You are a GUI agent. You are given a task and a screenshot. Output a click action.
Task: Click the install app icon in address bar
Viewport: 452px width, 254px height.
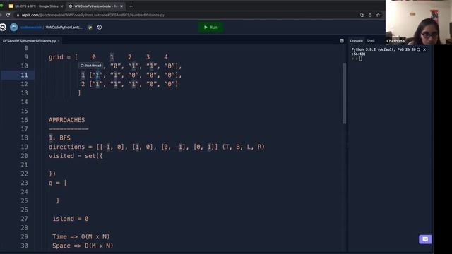[362, 15]
